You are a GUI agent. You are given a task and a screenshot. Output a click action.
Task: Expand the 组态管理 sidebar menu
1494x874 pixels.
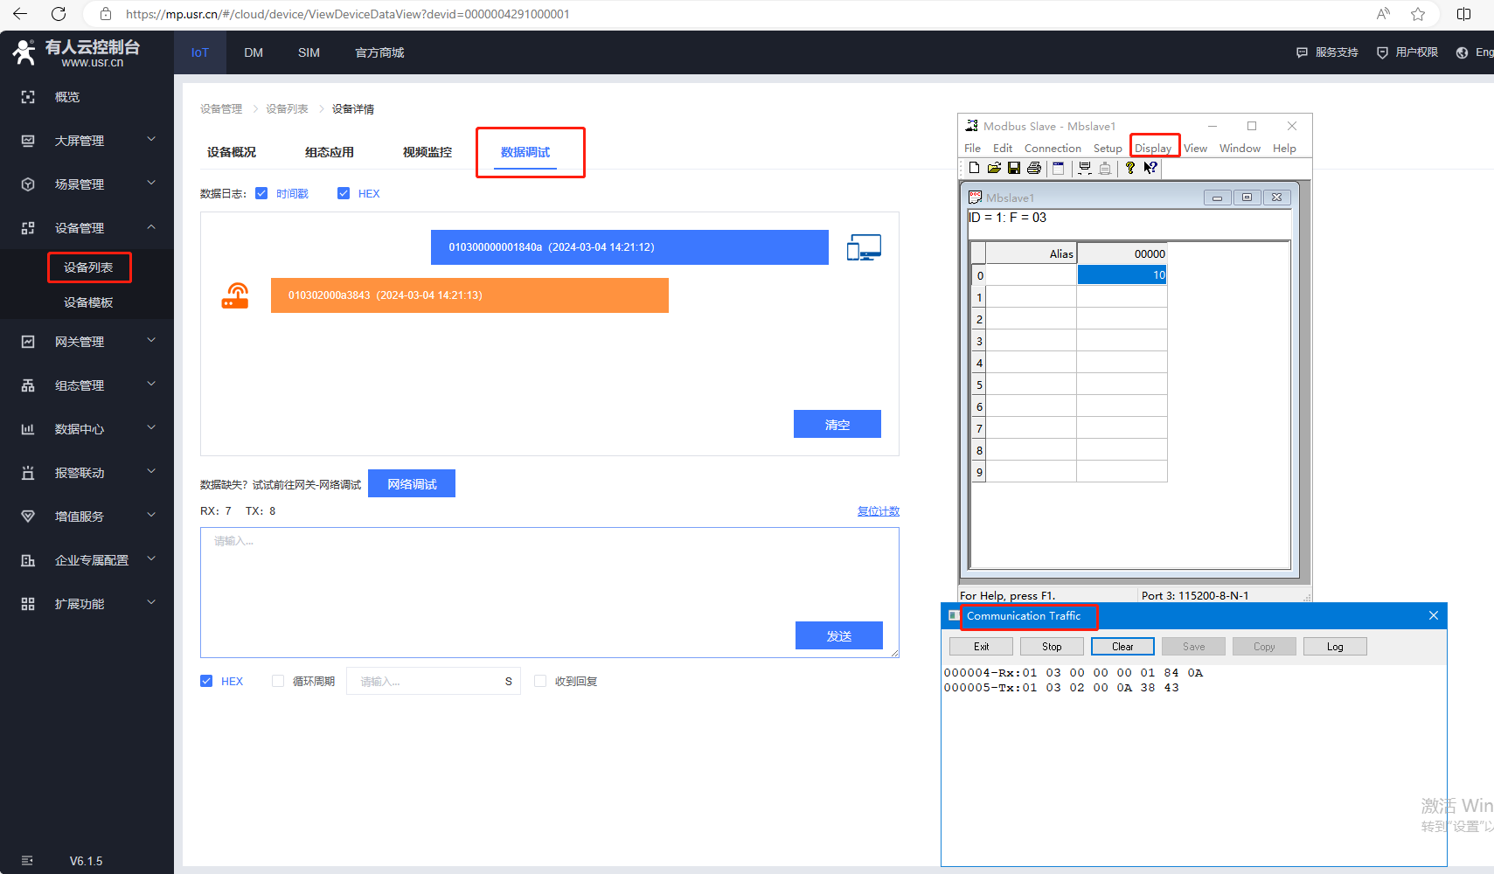tap(151, 385)
